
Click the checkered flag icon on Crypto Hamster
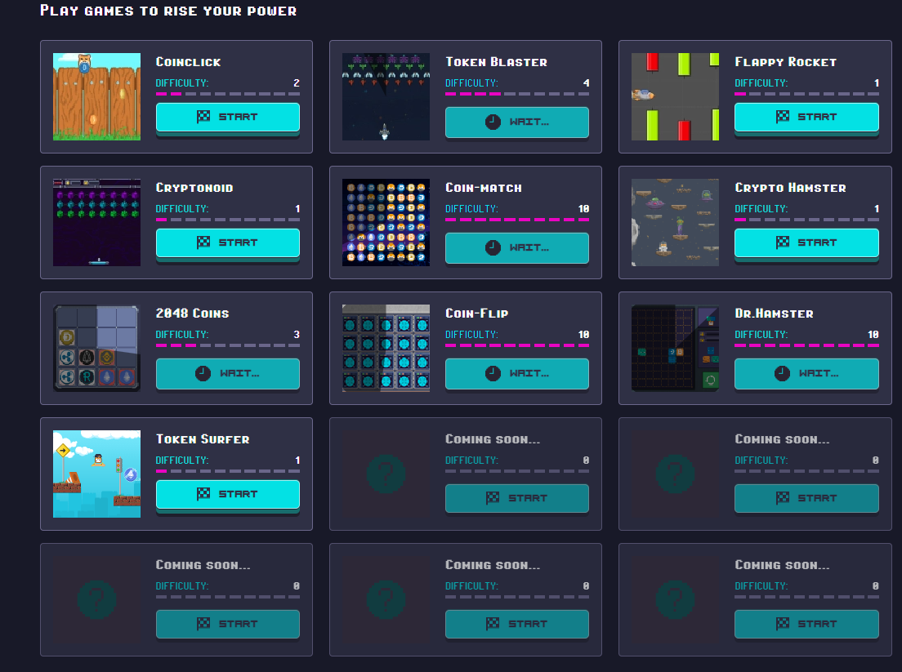pos(783,243)
